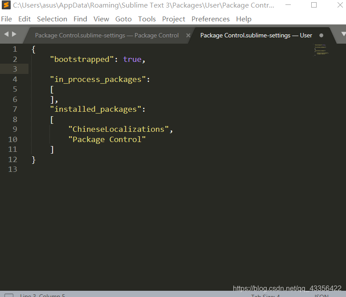346x297 pixels.
Task: Click the unsaved dot on User tab
Action: [x=322, y=35]
